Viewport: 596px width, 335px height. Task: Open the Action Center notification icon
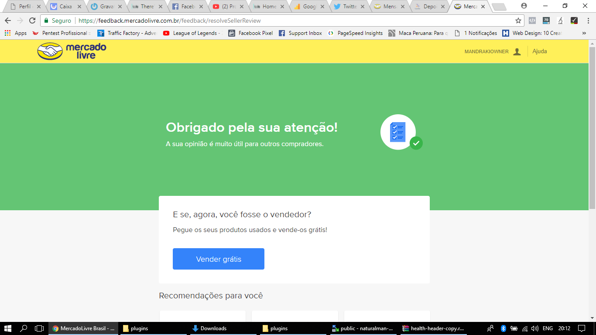click(x=582, y=328)
